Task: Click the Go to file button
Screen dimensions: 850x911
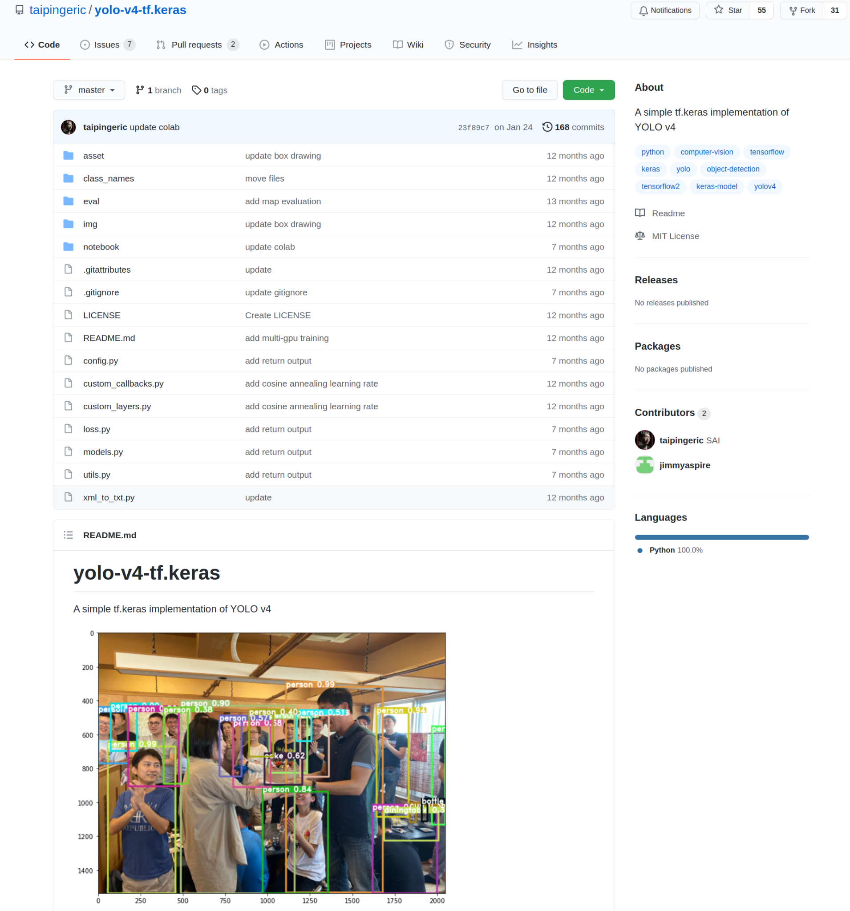Action: point(530,90)
